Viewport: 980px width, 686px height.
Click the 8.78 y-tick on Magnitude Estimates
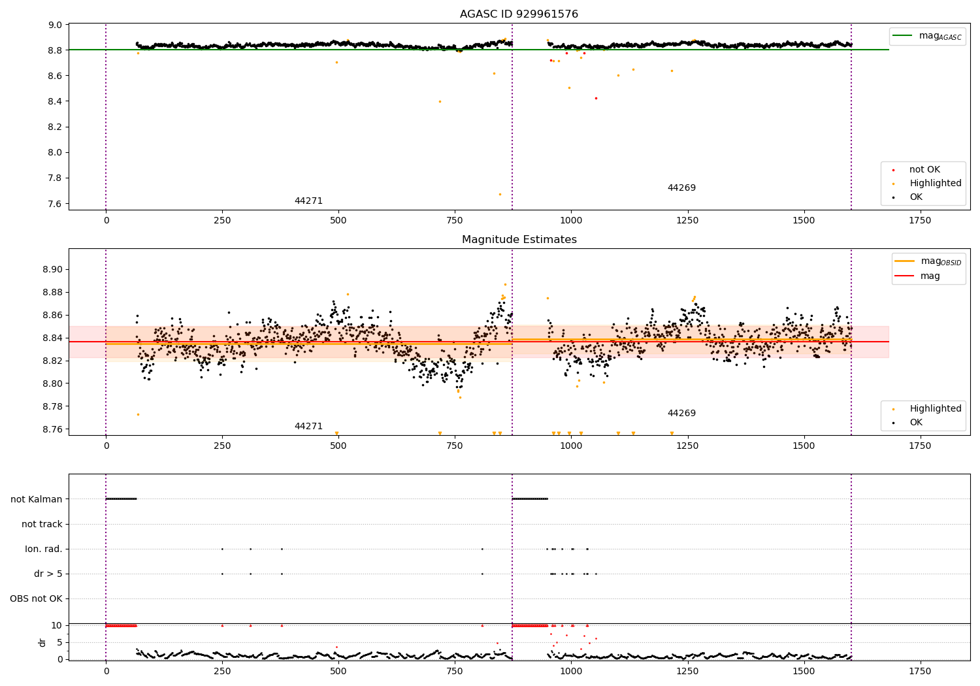[x=52, y=406]
